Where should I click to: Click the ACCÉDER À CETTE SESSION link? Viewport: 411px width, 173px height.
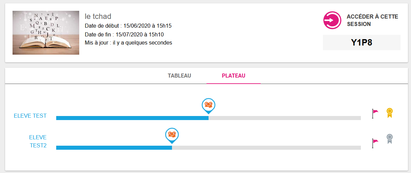tap(372, 20)
